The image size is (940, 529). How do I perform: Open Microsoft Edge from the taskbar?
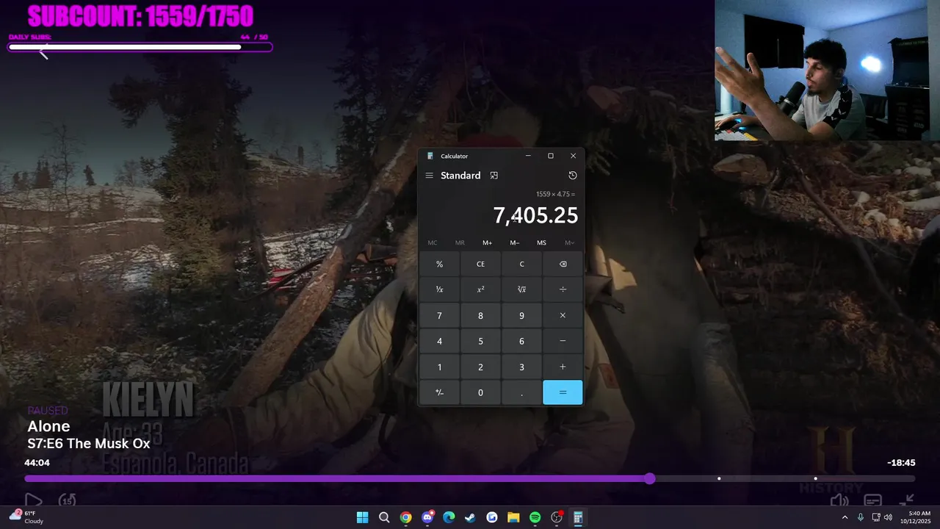pos(449,517)
